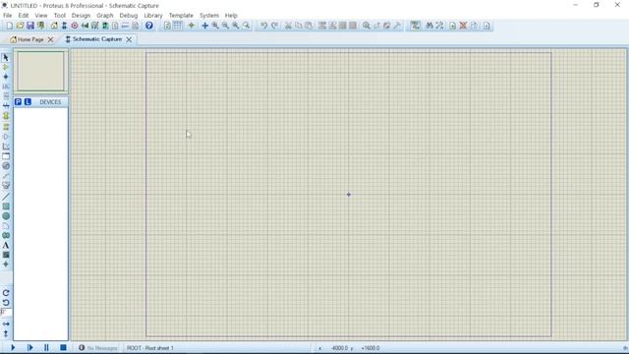
Task: Click the Redo toolbar icon
Action: coord(274,26)
